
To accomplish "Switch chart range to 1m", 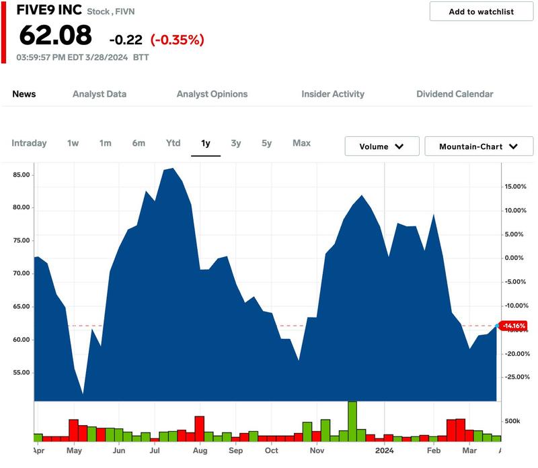I will click(106, 143).
